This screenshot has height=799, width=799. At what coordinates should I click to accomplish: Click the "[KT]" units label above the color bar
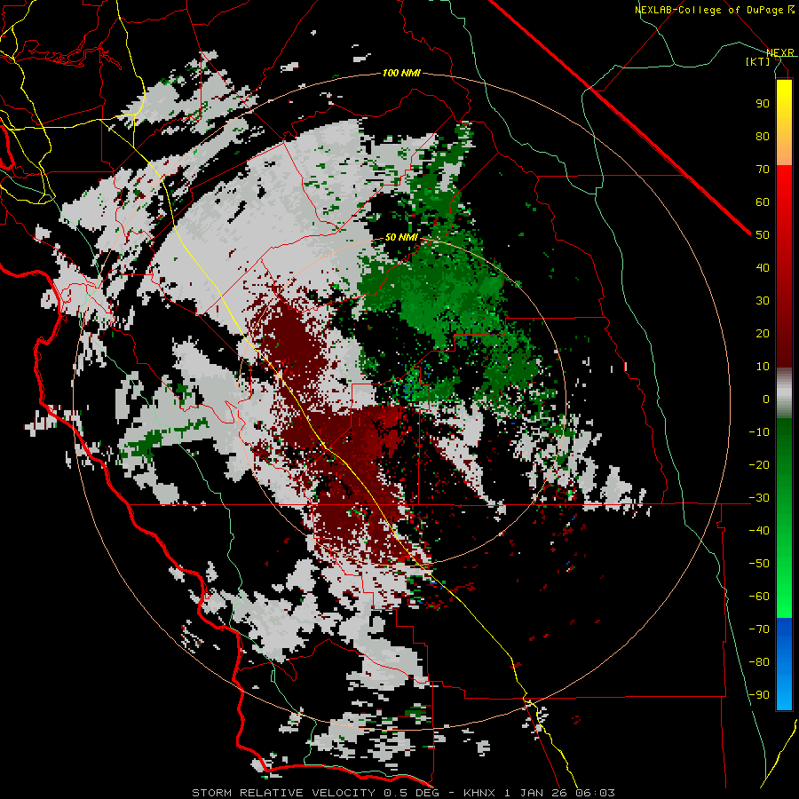757,61
